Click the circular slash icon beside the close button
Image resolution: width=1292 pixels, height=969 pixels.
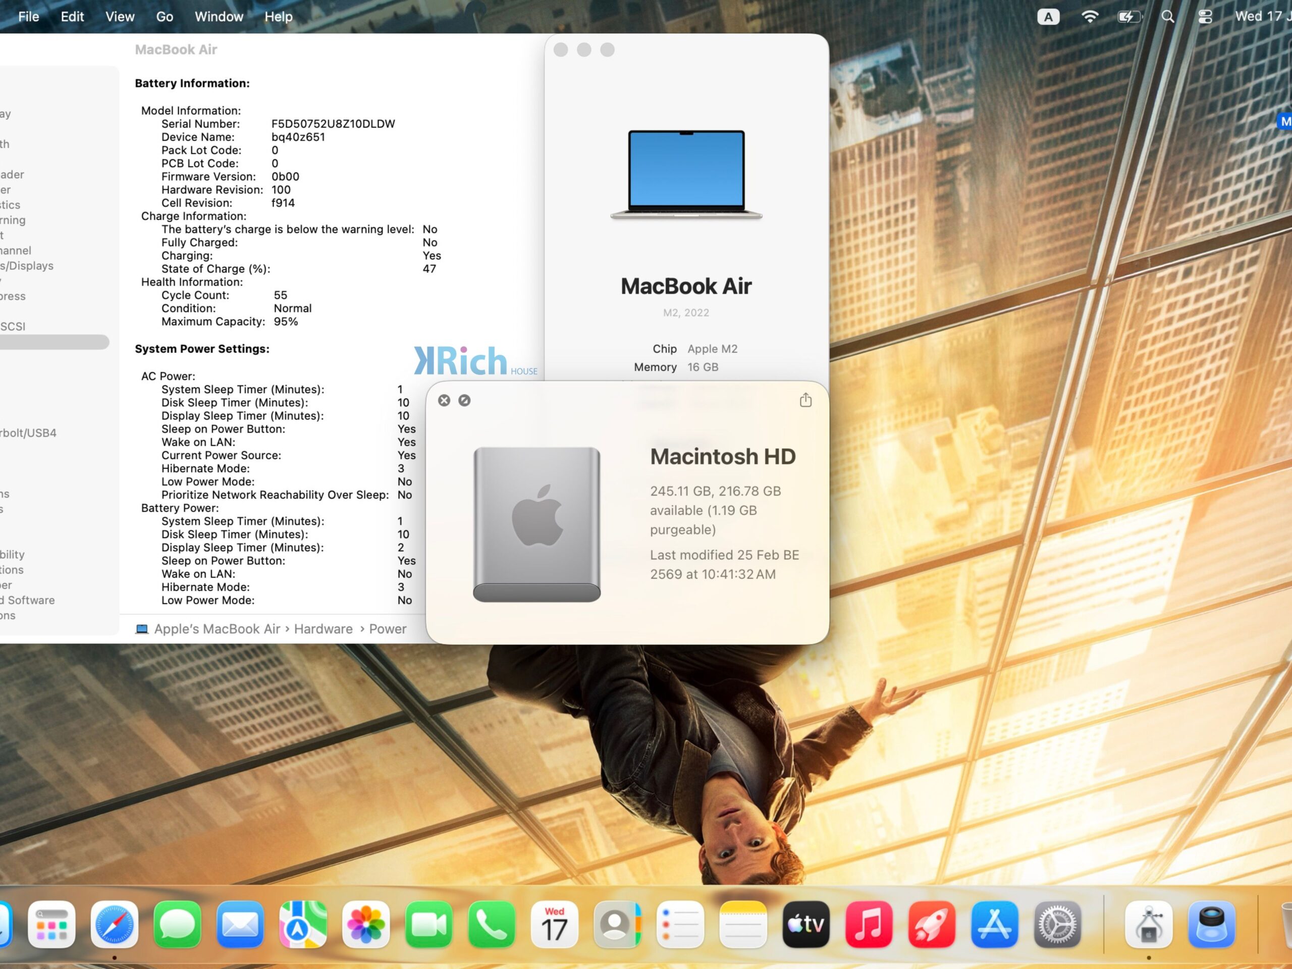(464, 400)
